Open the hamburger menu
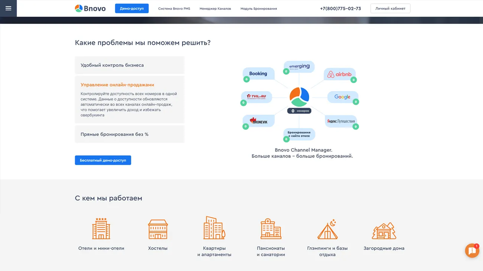 pos(8,8)
